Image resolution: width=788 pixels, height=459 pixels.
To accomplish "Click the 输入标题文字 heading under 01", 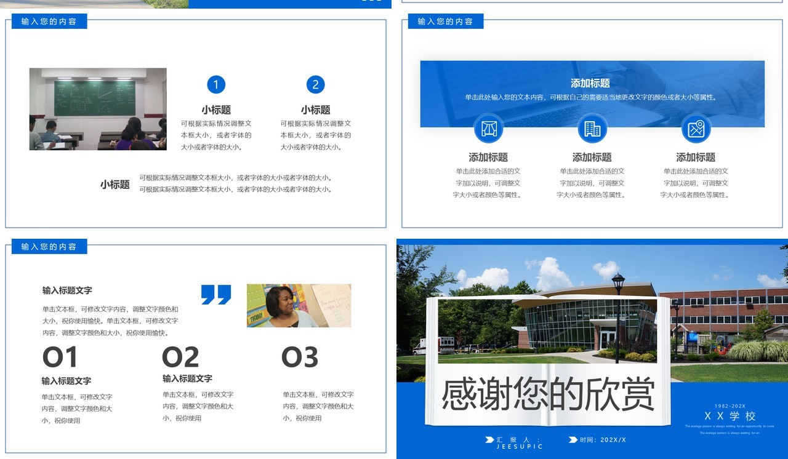I will coord(66,381).
